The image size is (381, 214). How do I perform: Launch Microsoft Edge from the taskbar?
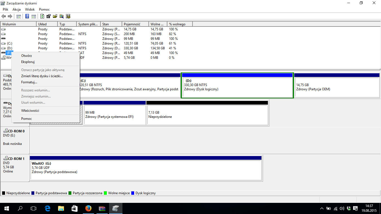point(47,208)
